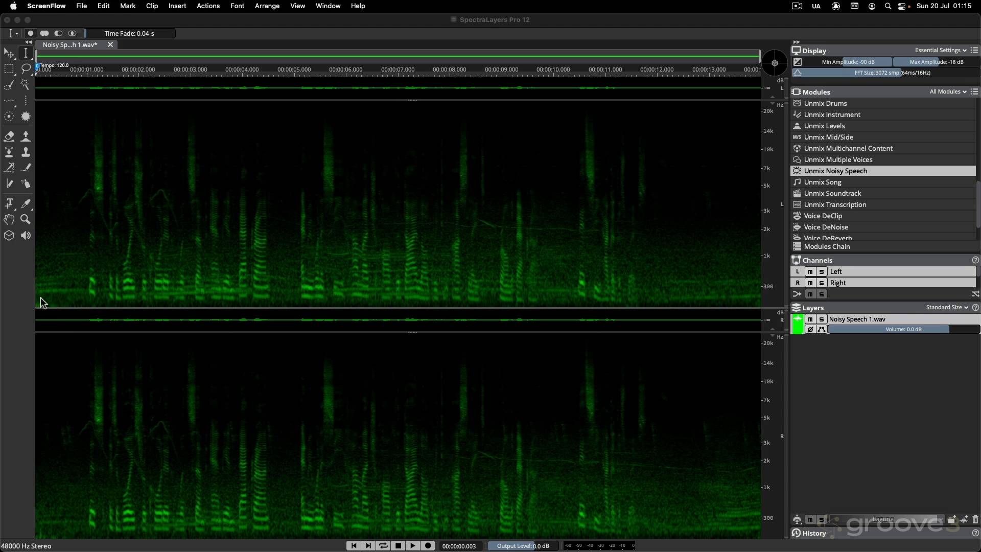The width and height of the screenshot is (981, 552).
Task: Select the Noisy Speech file tab
Action: (x=69, y=44)
